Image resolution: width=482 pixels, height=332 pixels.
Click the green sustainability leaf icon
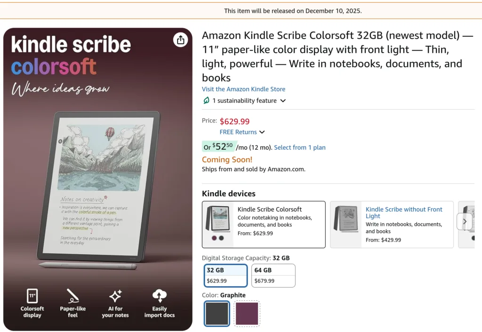(206, 100)
